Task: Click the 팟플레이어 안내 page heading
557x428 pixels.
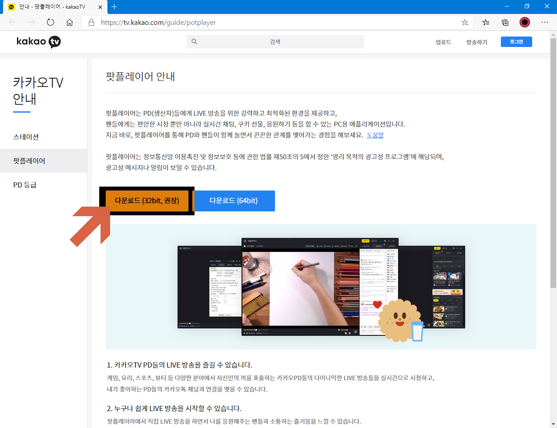Action: point(141,77)
